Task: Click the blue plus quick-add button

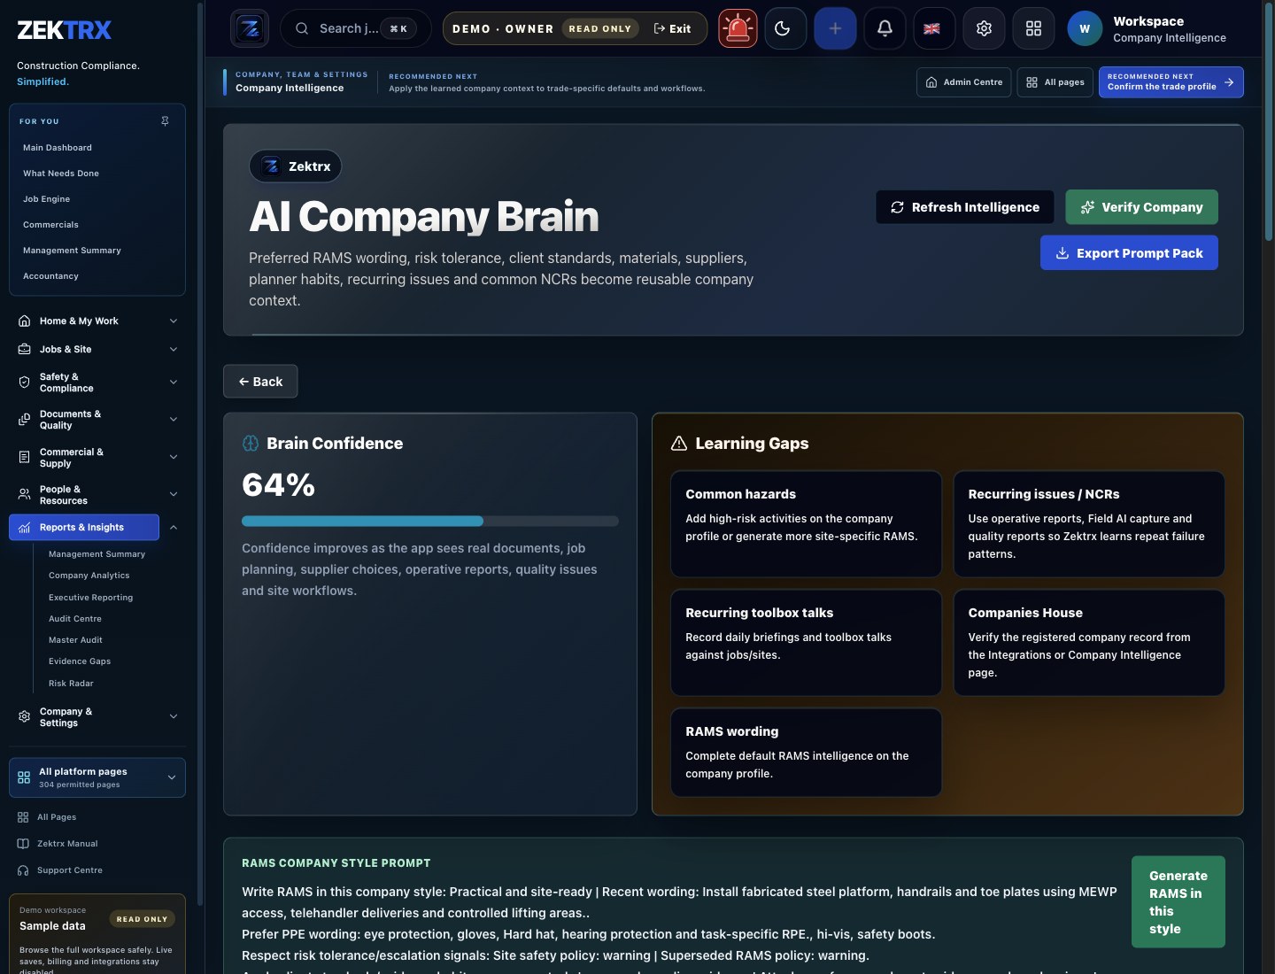Action: pyautogui.click(x=835, y=28)
